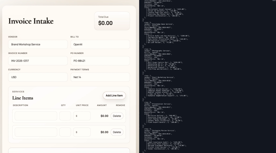This screenshot has height=153, width=276.
Task: Click the first line item Unit Price field
Action: pyautogui.click(x=82, y=116)
